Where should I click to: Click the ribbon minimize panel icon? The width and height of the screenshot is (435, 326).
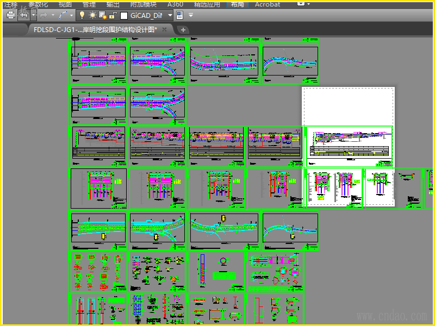[301, 4]
